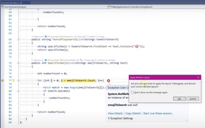
Task: Click CodeLens test status icon above TearsOfJoySearch
Action: (46, 37)
